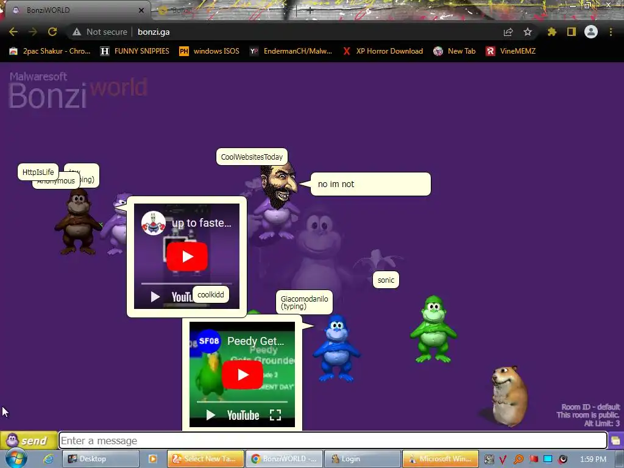
Task: Click the Mr. Krabs channel avatar
Action: pyautogui.click(x=154, y=223)
